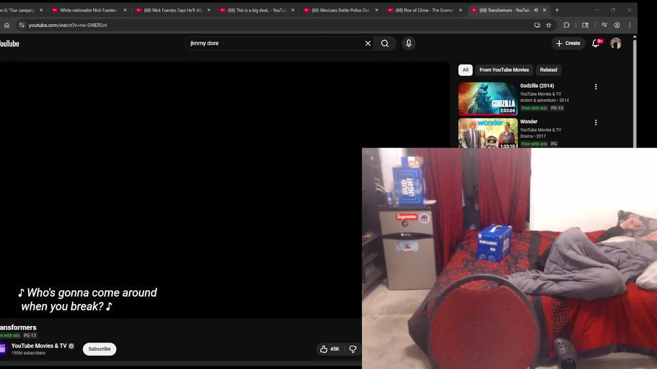Click the browser home button
The image size is (657, 369).
coord(7,25)
